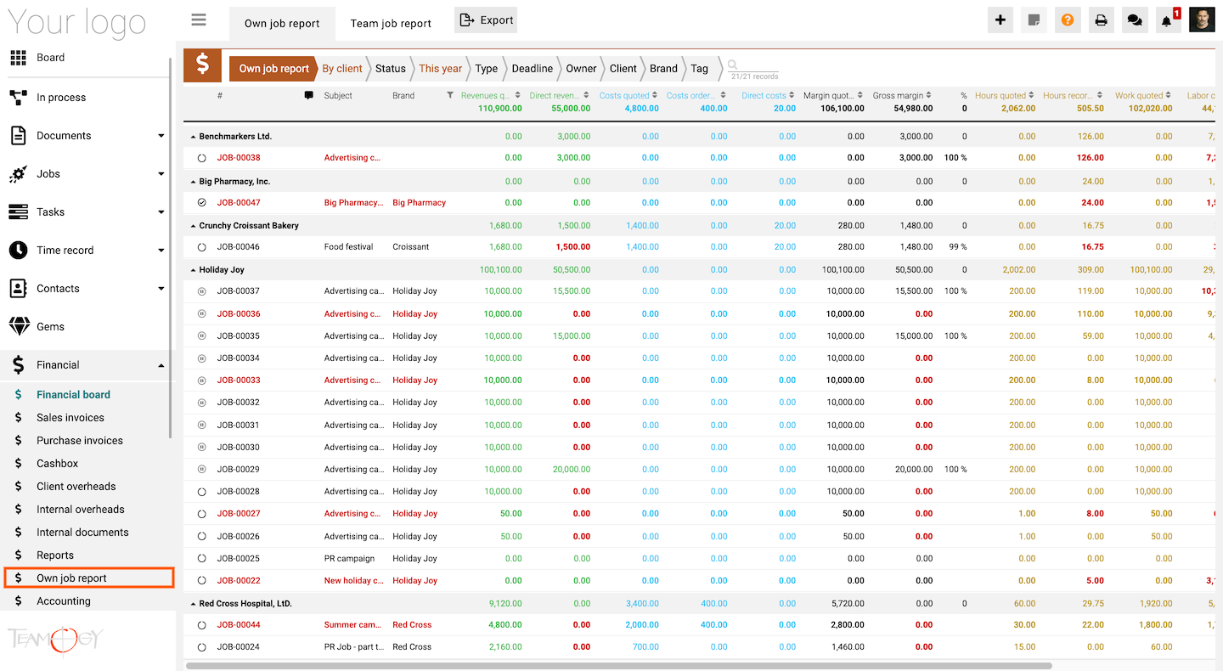Toggle status circle of JOB-00038

[x=201, y=158]
